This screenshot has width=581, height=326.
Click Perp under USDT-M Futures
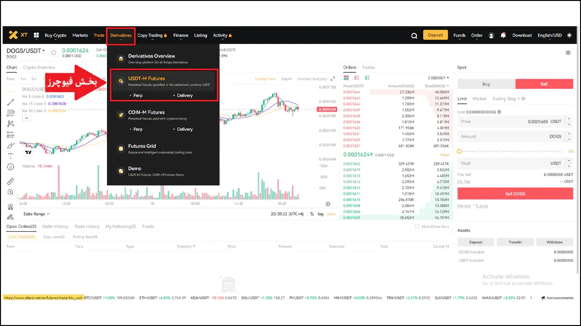pyautogui.click(x=138, y=95)
